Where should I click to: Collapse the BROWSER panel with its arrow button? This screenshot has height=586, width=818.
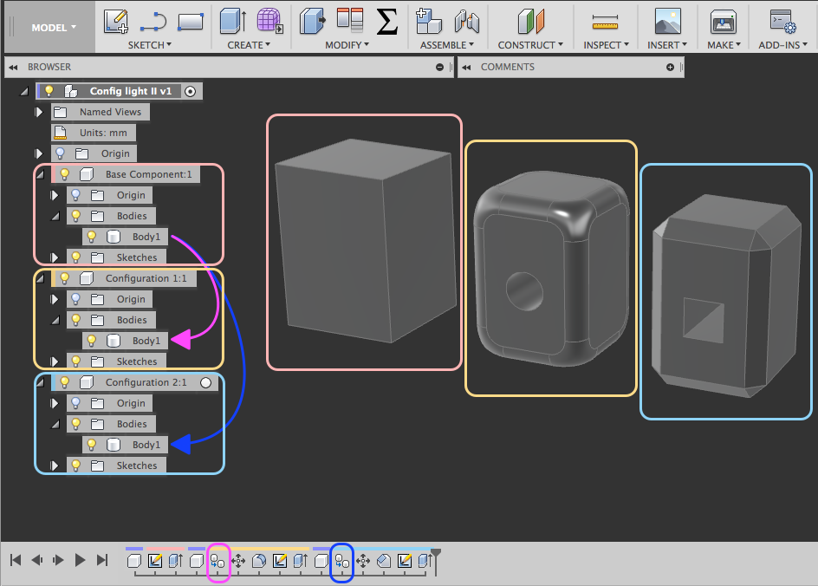[x=12, y=67]
